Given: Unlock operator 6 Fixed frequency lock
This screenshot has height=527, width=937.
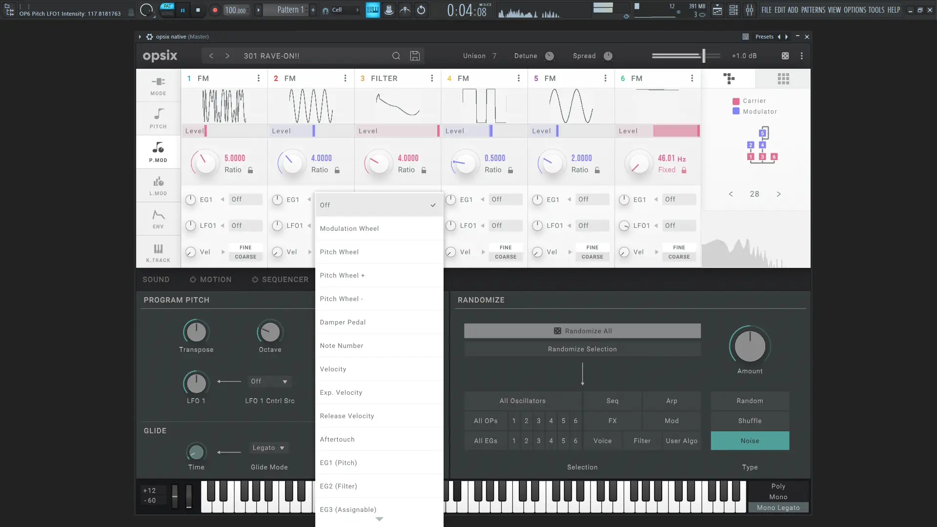Looking at the screenshot, I should click(684, 170).
